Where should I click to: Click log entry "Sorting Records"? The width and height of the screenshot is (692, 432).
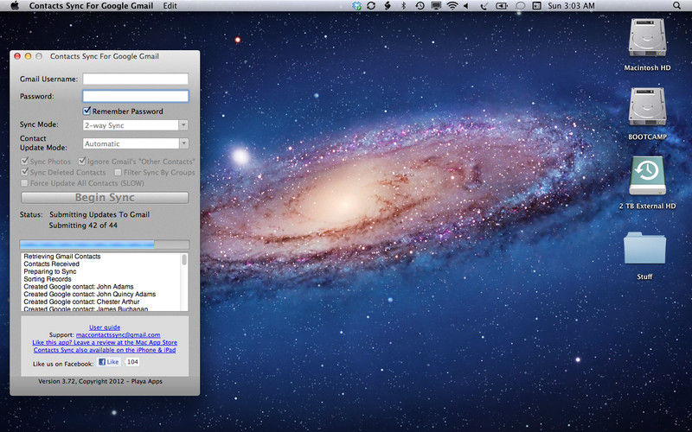click(48, 279)
